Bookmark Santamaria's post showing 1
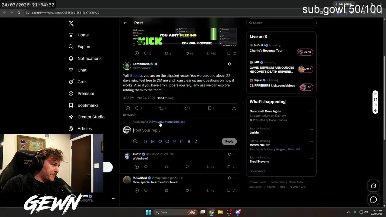 (210, 108)
